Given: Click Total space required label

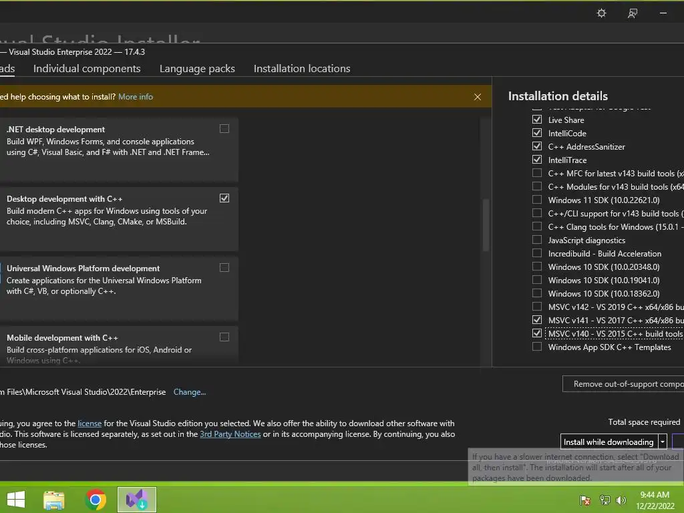Looking at the screenshot, I should 645,422.
